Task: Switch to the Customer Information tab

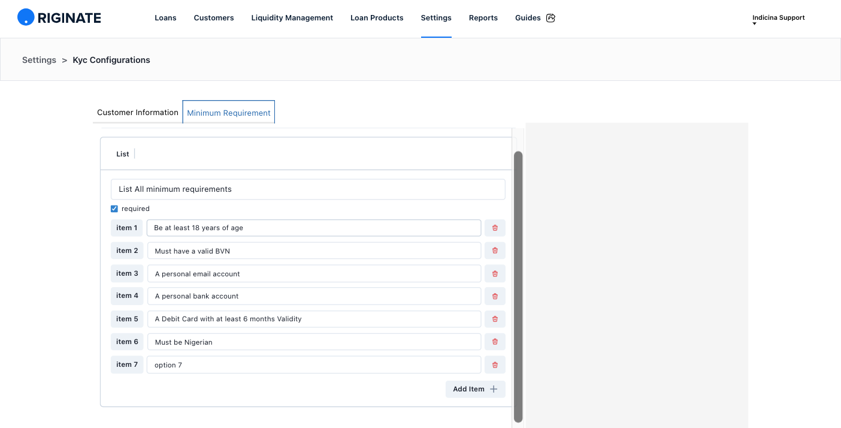Action: [x=138, y=112]
